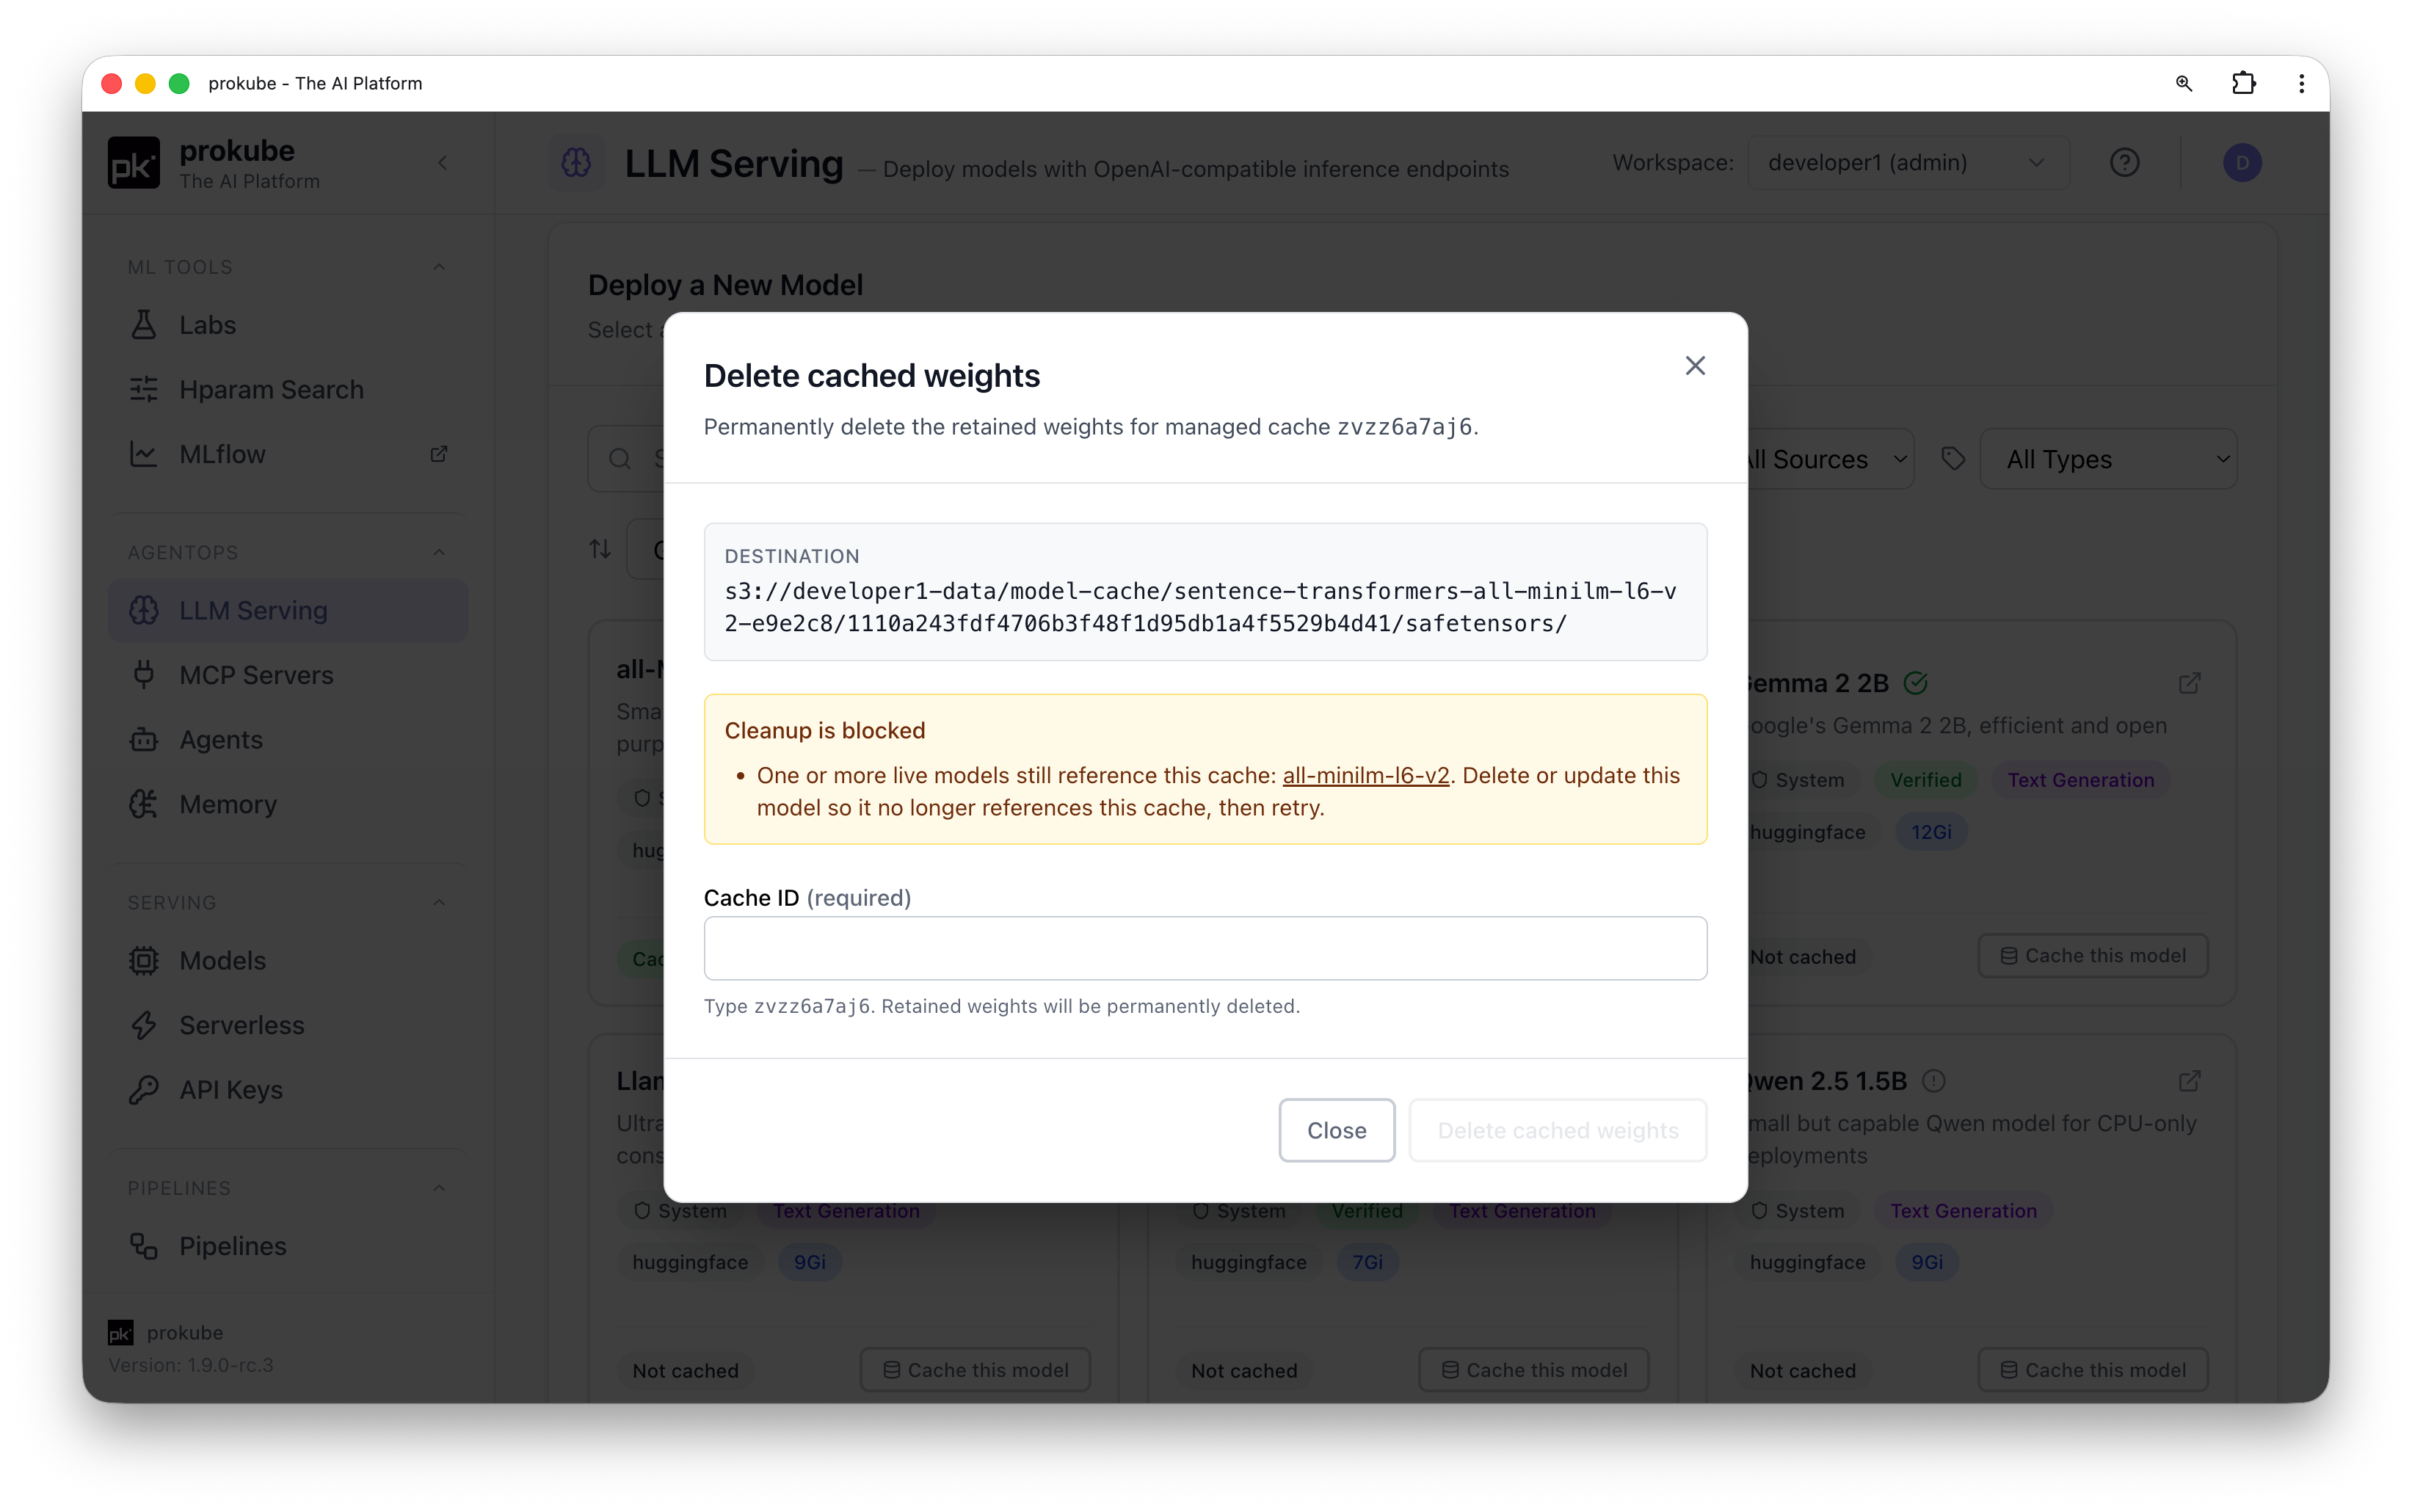Click the API Keys key icon
Image resolution: width=2412 pixels, height=1512 pixels.
(x=144, y=1090)
